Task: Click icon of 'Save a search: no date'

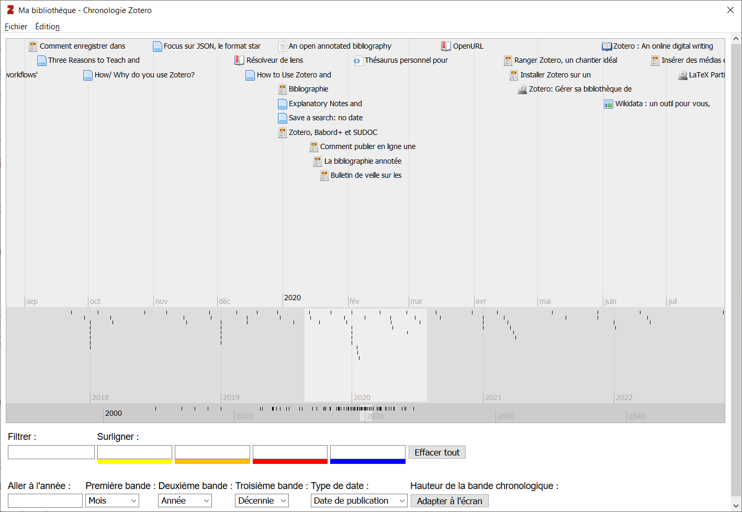Action: [283, 118]
